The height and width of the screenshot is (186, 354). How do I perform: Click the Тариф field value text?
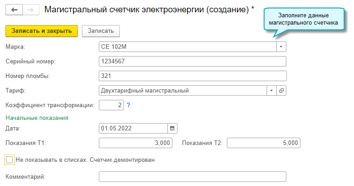click(183, 91)
